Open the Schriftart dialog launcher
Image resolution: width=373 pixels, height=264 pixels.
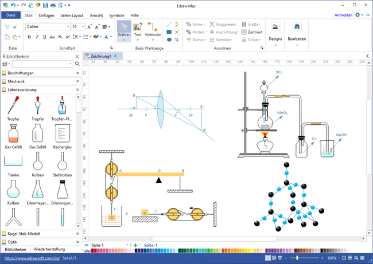pyautogui.click(x=111, y=48)
